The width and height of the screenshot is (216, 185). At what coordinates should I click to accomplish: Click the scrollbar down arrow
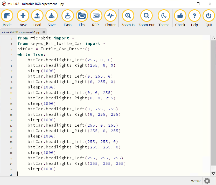[x=213, y=174]
